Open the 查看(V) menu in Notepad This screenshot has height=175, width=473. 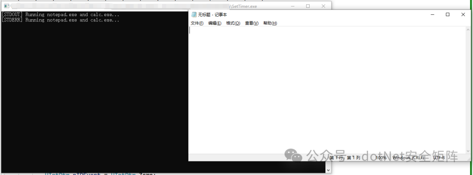(251, 23)
